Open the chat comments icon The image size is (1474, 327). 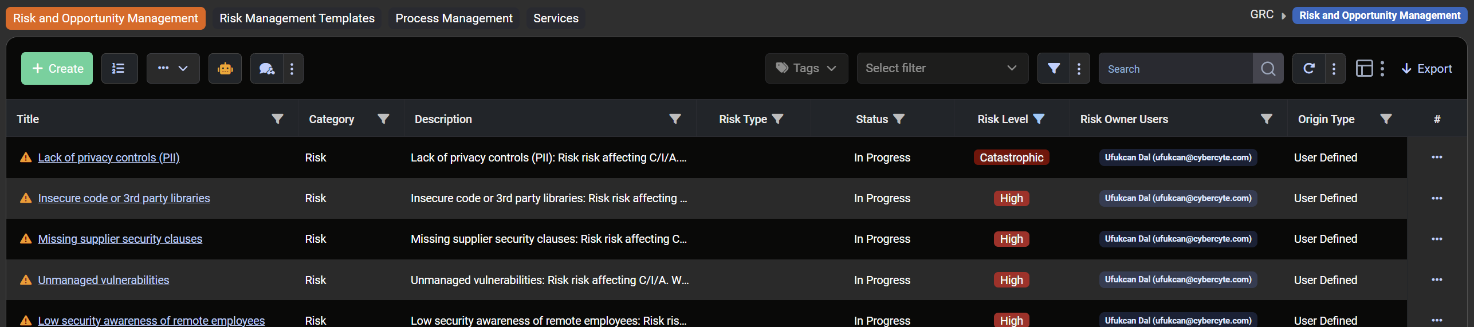[x=266, y=69]
